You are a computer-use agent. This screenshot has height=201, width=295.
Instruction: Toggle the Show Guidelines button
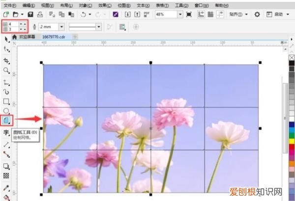(x=220, y=14)
